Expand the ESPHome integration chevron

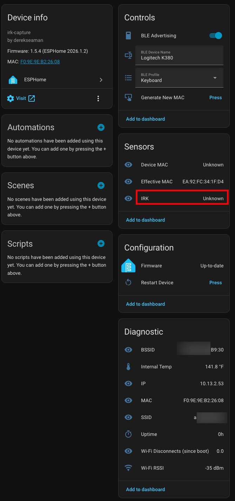(x=101, y=80)
